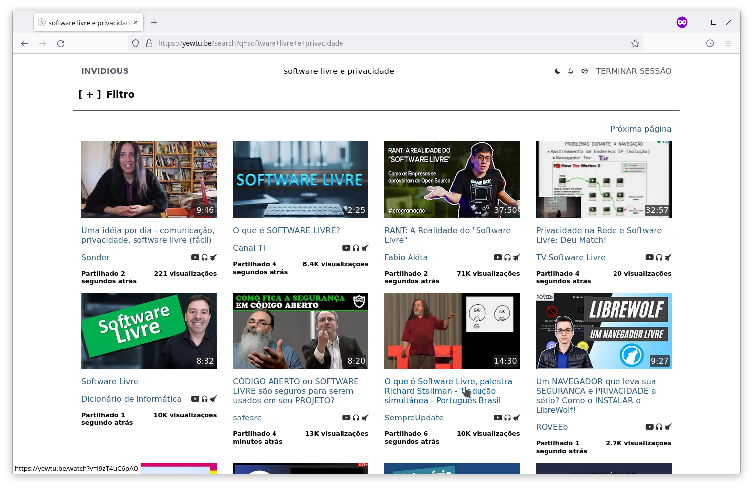Viewport: 753px width, 488px height.
Task: Switch instance icon for Canal TI video
Action: click(365, 248)
